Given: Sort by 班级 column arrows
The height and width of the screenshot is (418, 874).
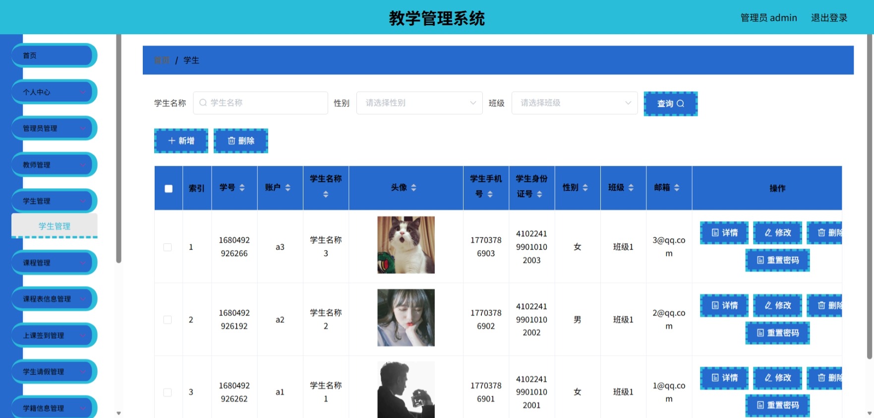Looking at the screenshot, I should pyautogui.click(x=631, y=188).
